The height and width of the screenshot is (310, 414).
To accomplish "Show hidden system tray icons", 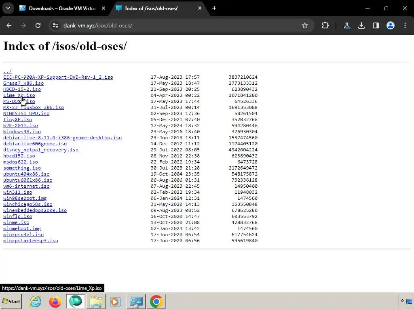I will coord(402,301).
